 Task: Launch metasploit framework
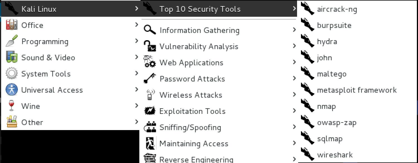pyautogui.click(x=357, y=90)
